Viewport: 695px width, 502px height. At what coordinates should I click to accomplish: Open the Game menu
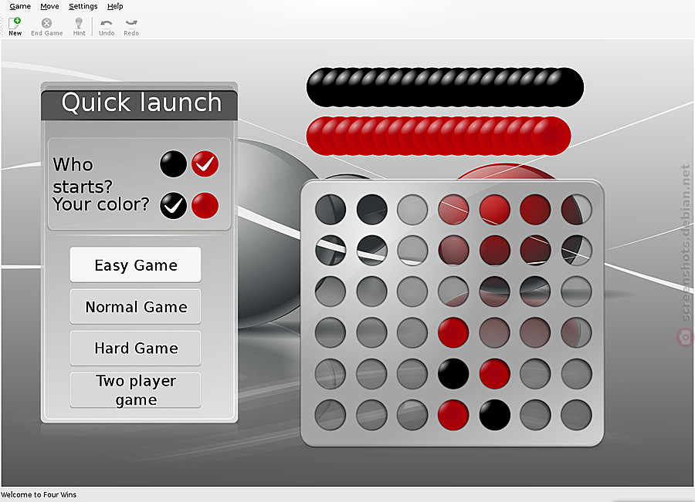click(x=20, y=6)
